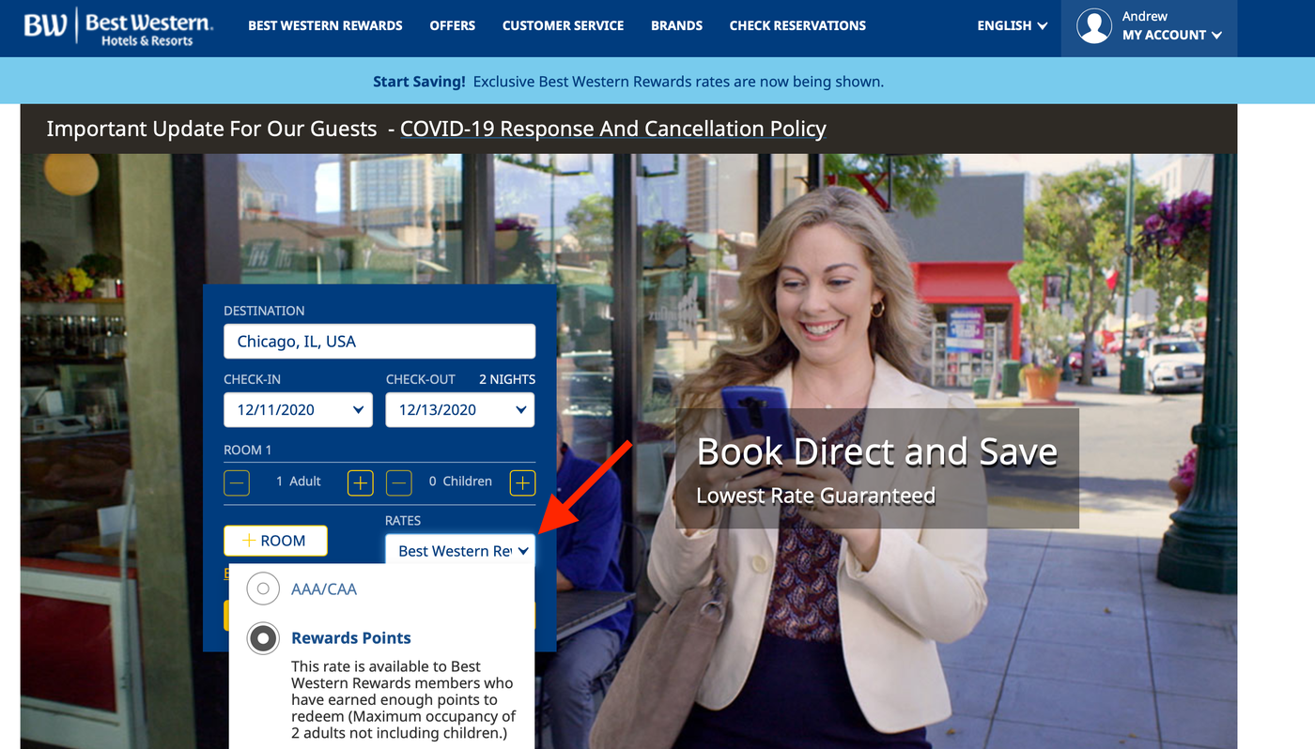1315x749 pixels.
Task: Click the ROOM button to add room
Action: (275, 541)
